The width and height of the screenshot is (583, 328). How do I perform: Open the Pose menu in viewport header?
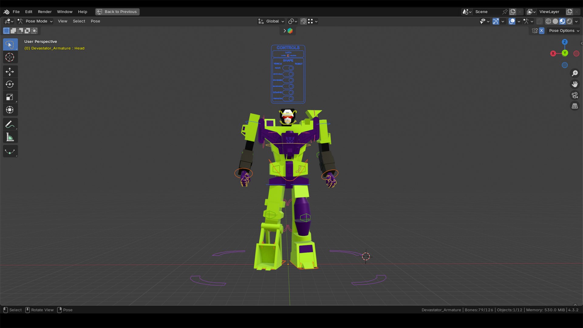point(95,21)
